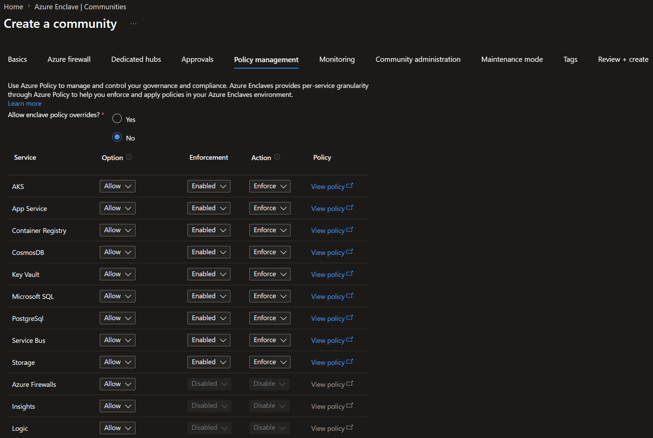Image resolution: width=653 pixels, height=438 pixels.
Task: Open the Maintenance mode tab
Action: tap(512, 59)
